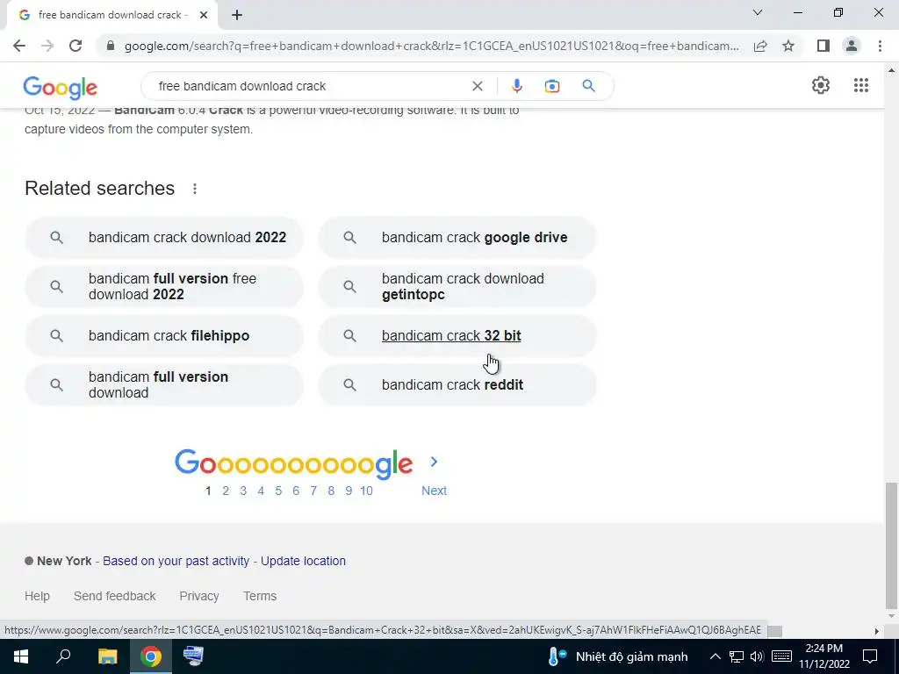This screenshot has width=899, height=674.
Task: Search 'bandicam crack download 2022'
Action: point(164,237)
